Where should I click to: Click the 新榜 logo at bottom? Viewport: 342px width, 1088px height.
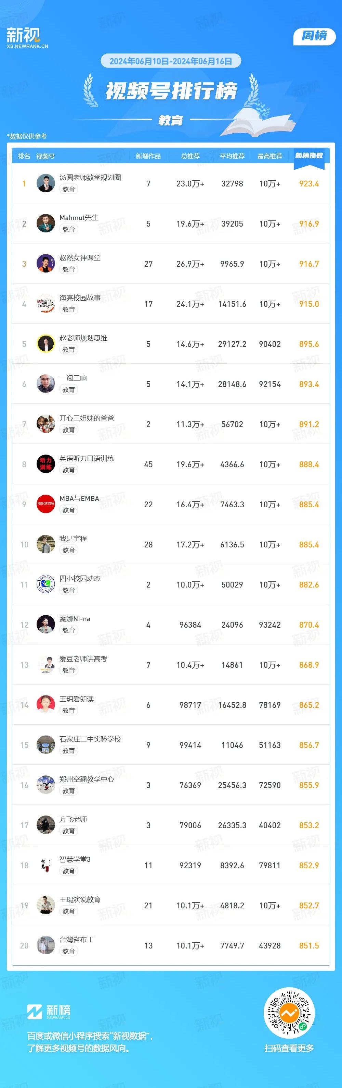(49, 1012)
